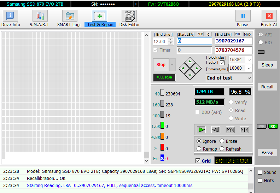Click the End LBA input field

click(x=233, y=41)
